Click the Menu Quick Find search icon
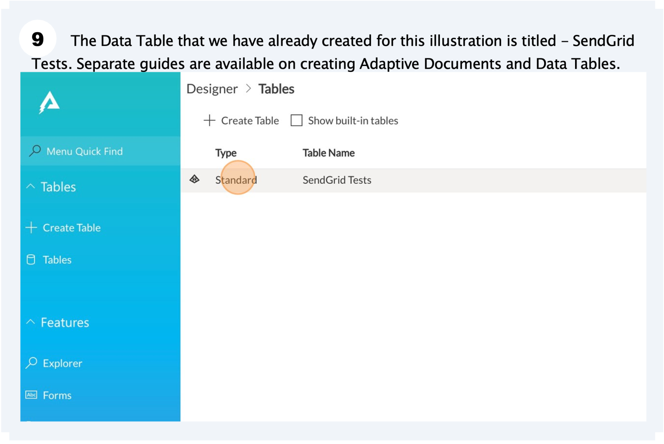The height and width of the screenshot is (444, 664). pyautogui.click(x=35, y=151)
